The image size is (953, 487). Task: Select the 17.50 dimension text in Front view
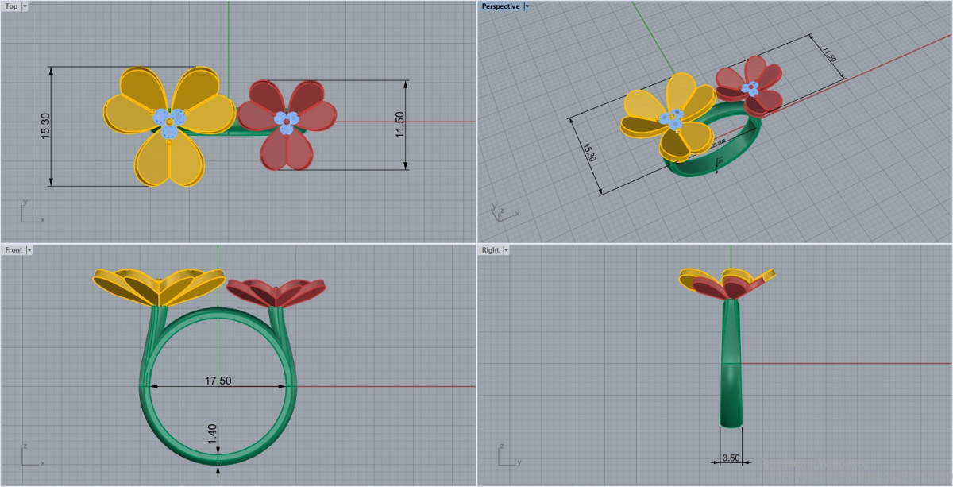tap(218, 381)
